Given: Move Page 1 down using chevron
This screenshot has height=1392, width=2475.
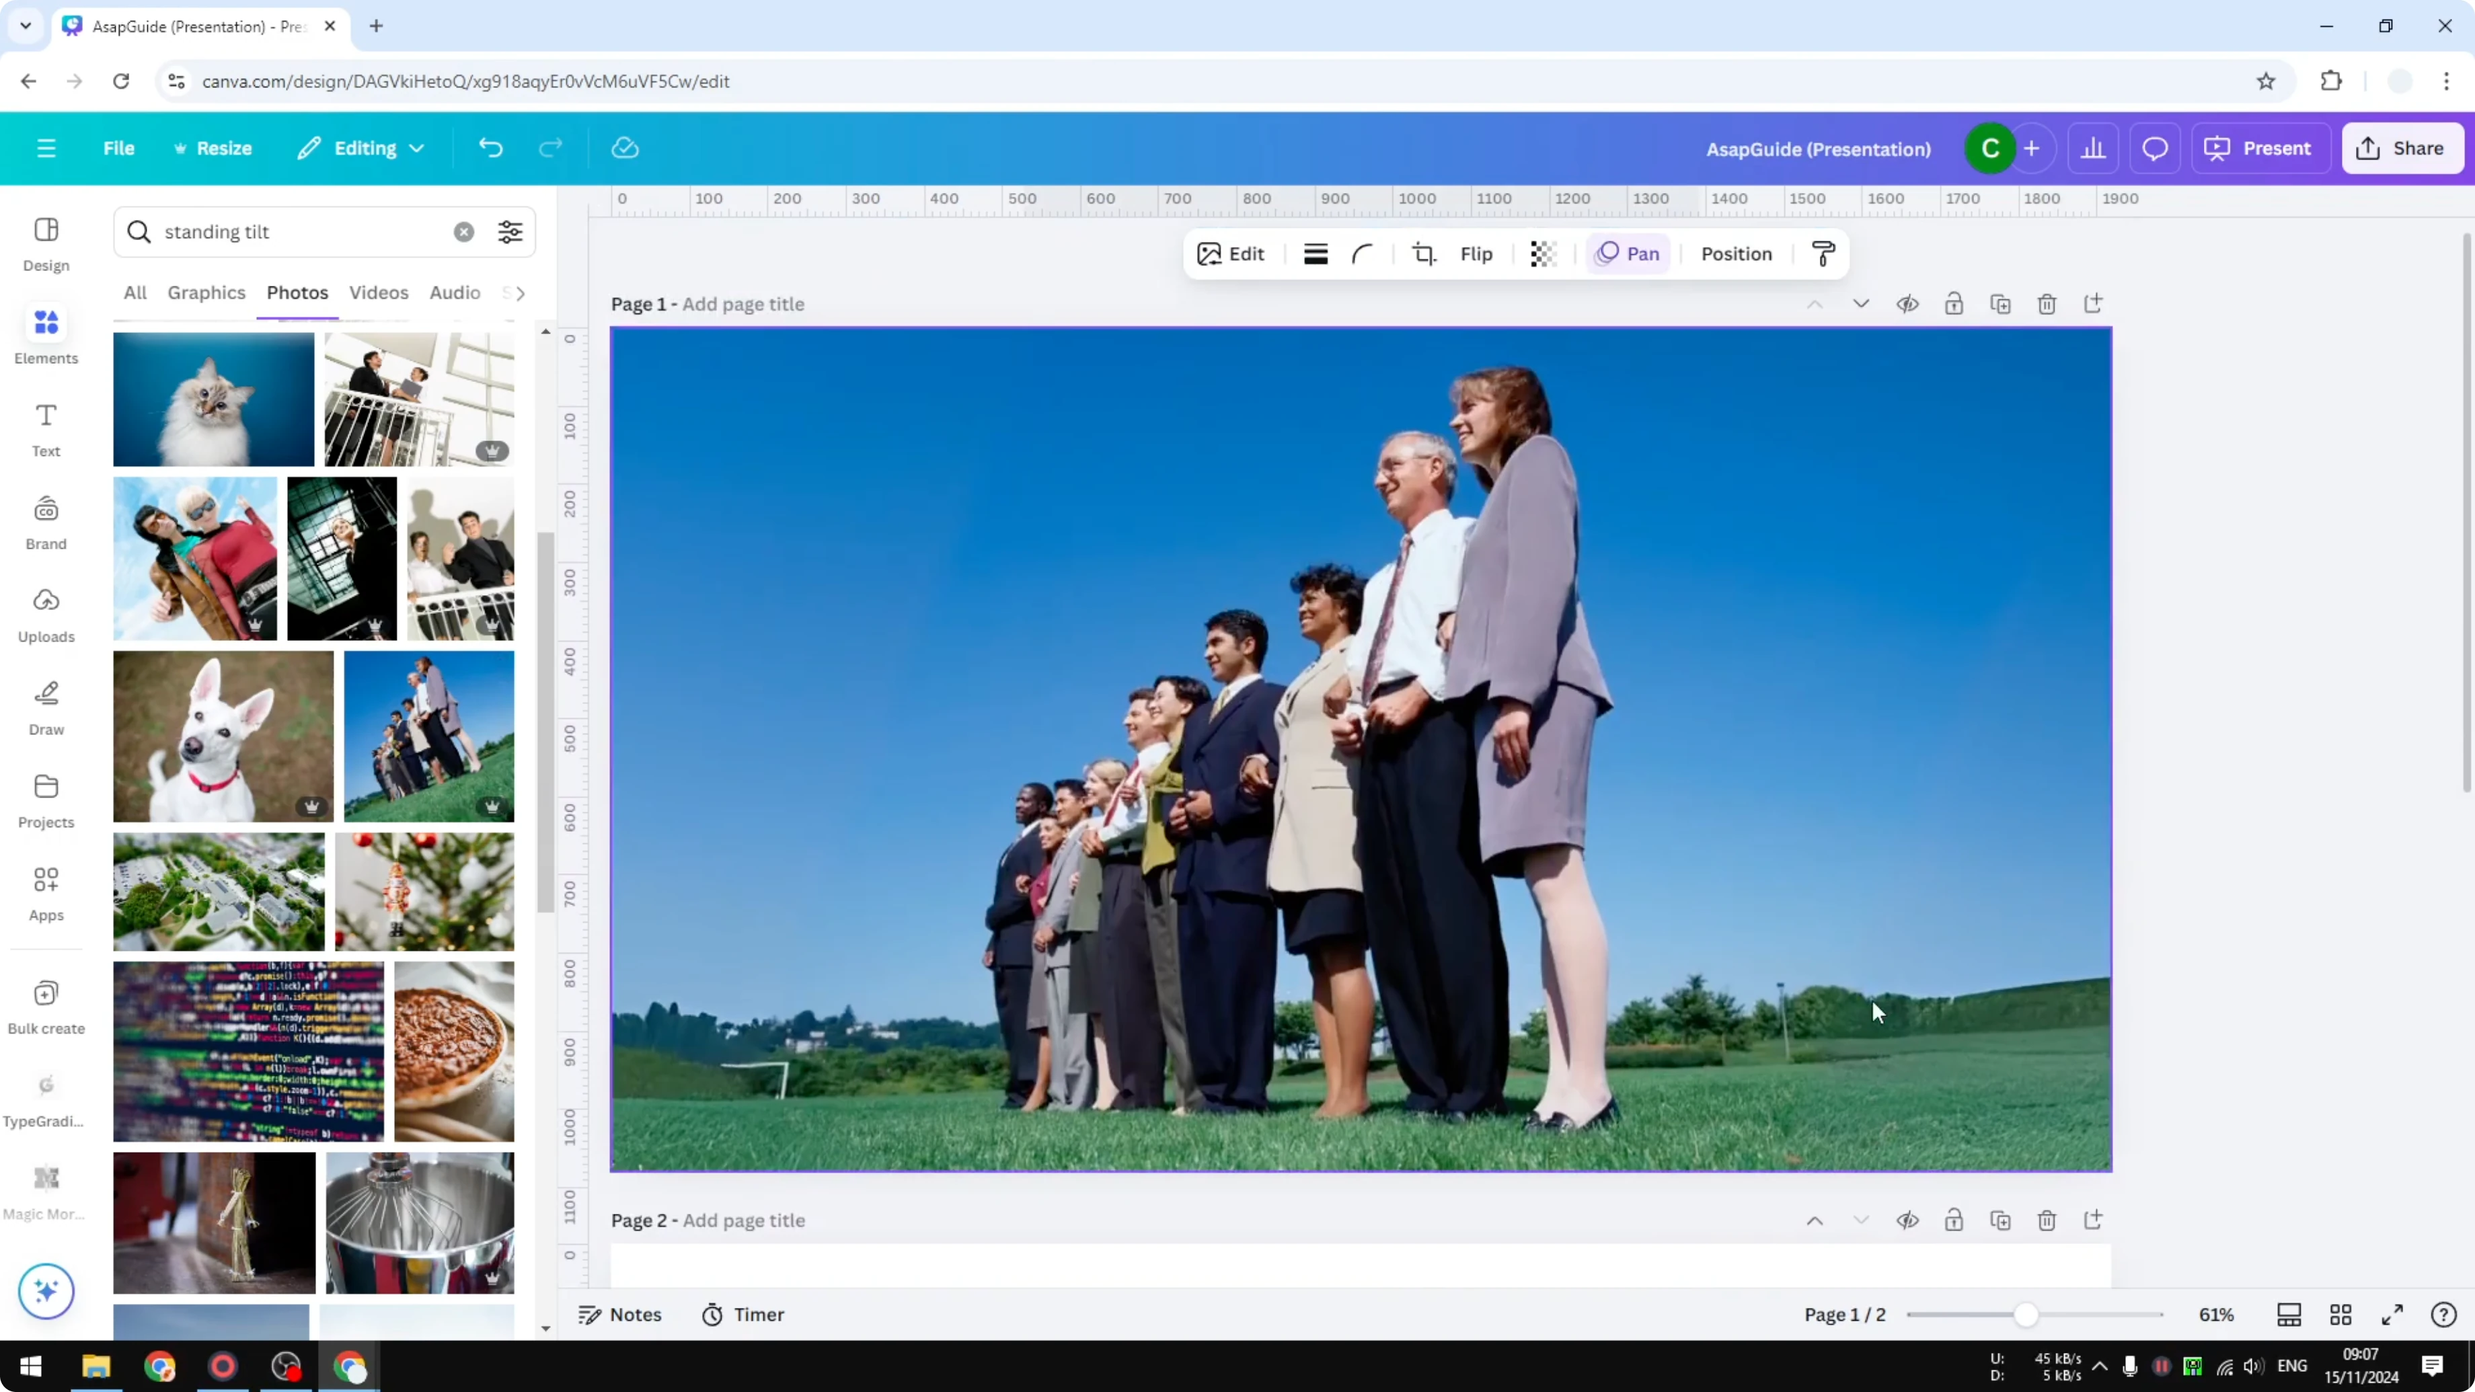Looking at the screenshot, I should click(x=1861, y=303).
